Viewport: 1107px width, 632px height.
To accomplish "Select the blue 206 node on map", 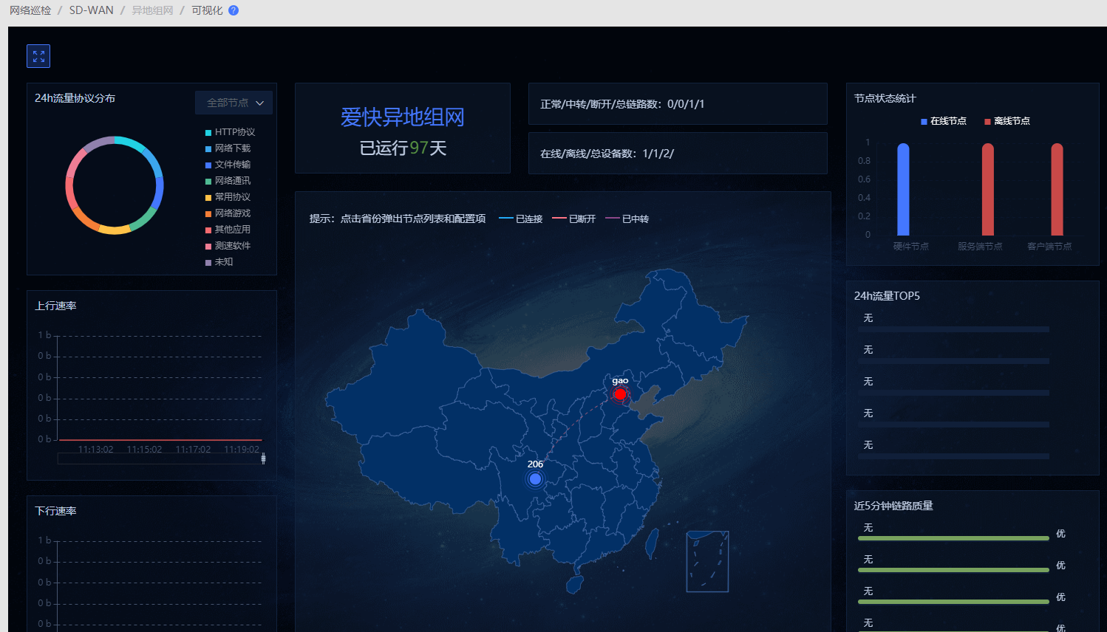I will [x=535, y=479].
